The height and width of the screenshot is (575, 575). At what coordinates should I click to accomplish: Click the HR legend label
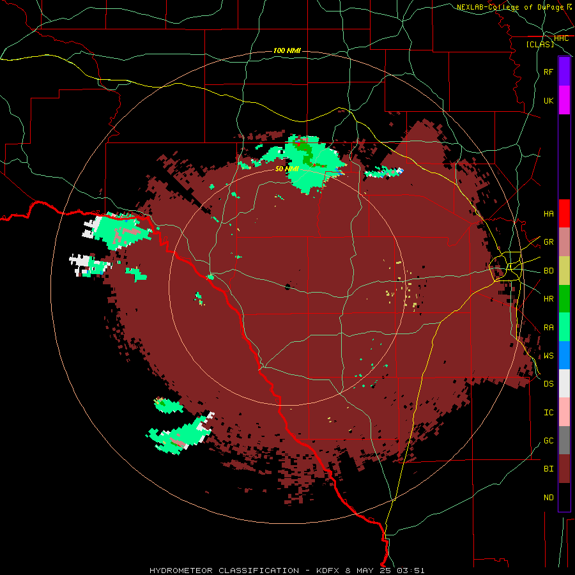click(548, 299)
